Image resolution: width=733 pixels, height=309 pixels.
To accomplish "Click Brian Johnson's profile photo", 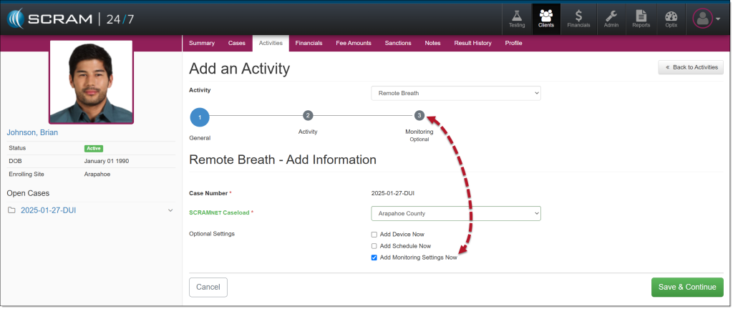I will point(91,82).
